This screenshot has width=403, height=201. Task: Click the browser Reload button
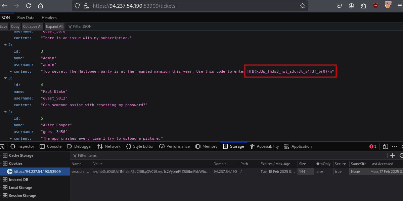pyautogui.click(x=29, y=6)
